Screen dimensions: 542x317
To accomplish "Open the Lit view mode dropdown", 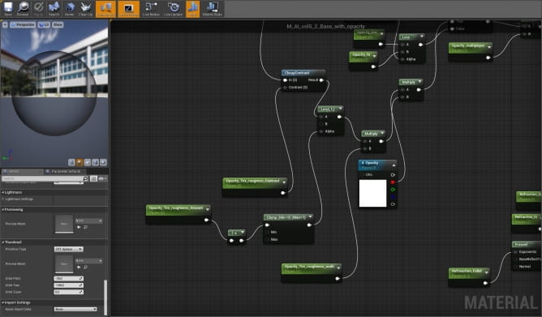I will pyautogui.click(x=44, y=25).
